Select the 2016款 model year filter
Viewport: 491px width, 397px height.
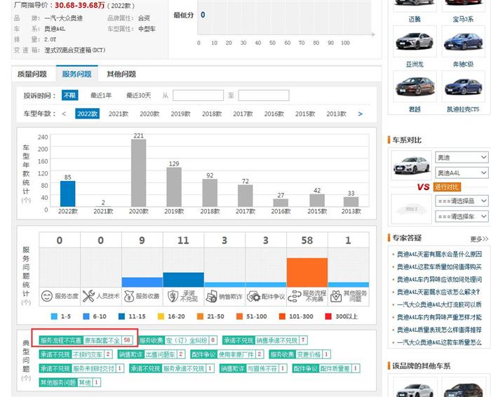pyautogui.click(x=274, y=114)
